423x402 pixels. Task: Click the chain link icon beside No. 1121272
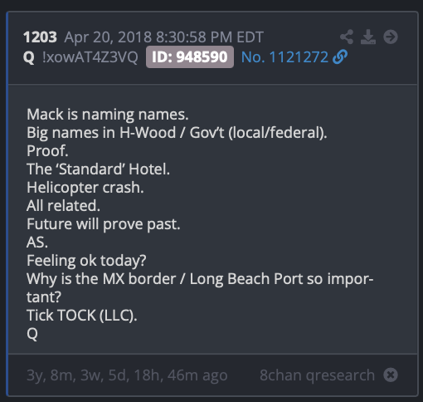[x=340, y=57]
